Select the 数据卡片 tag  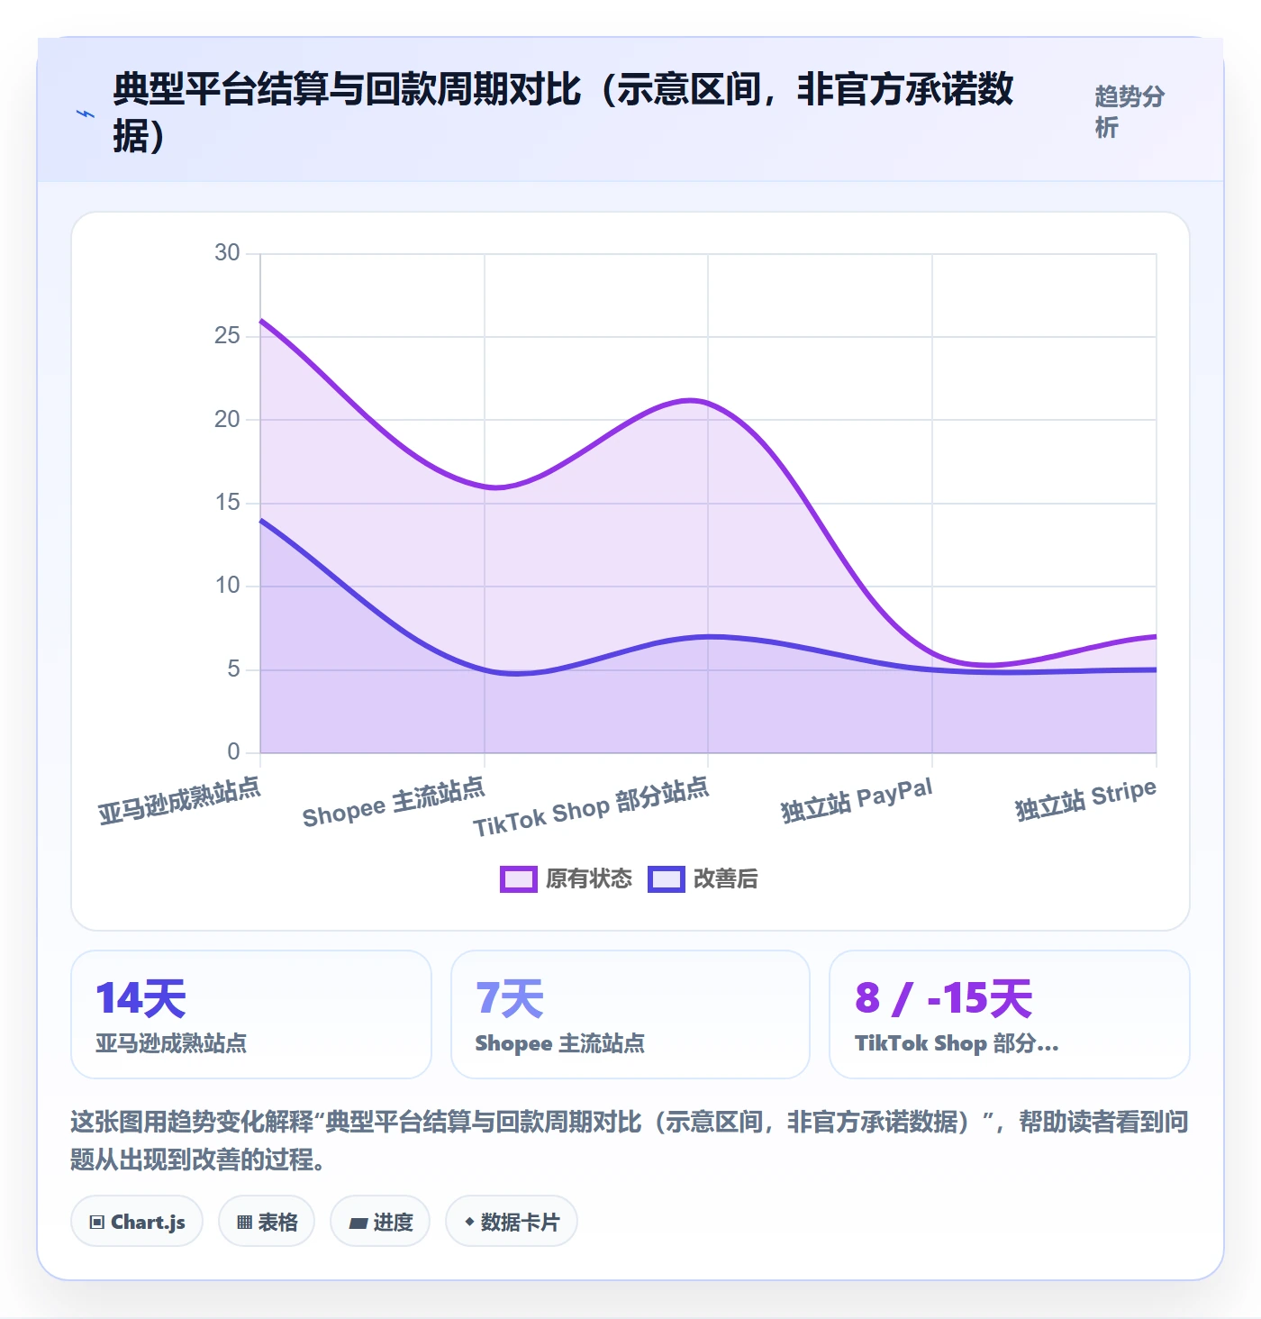pos(512,1222)
